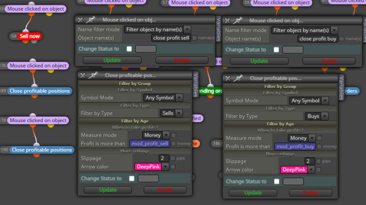The image size is (366, 205).
Task: Expand arrow color dropdown in Sells panel
Action: click(166, 167)
